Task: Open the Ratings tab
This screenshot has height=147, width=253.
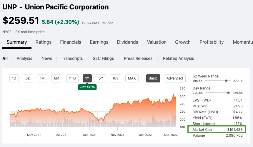Action: (44, 42)
